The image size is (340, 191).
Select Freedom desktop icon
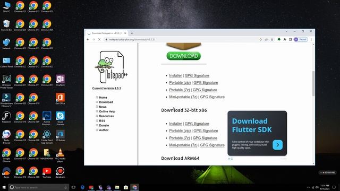[x=6, y=117]
